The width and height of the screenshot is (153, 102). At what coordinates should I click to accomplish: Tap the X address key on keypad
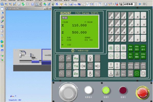point(111,15)
